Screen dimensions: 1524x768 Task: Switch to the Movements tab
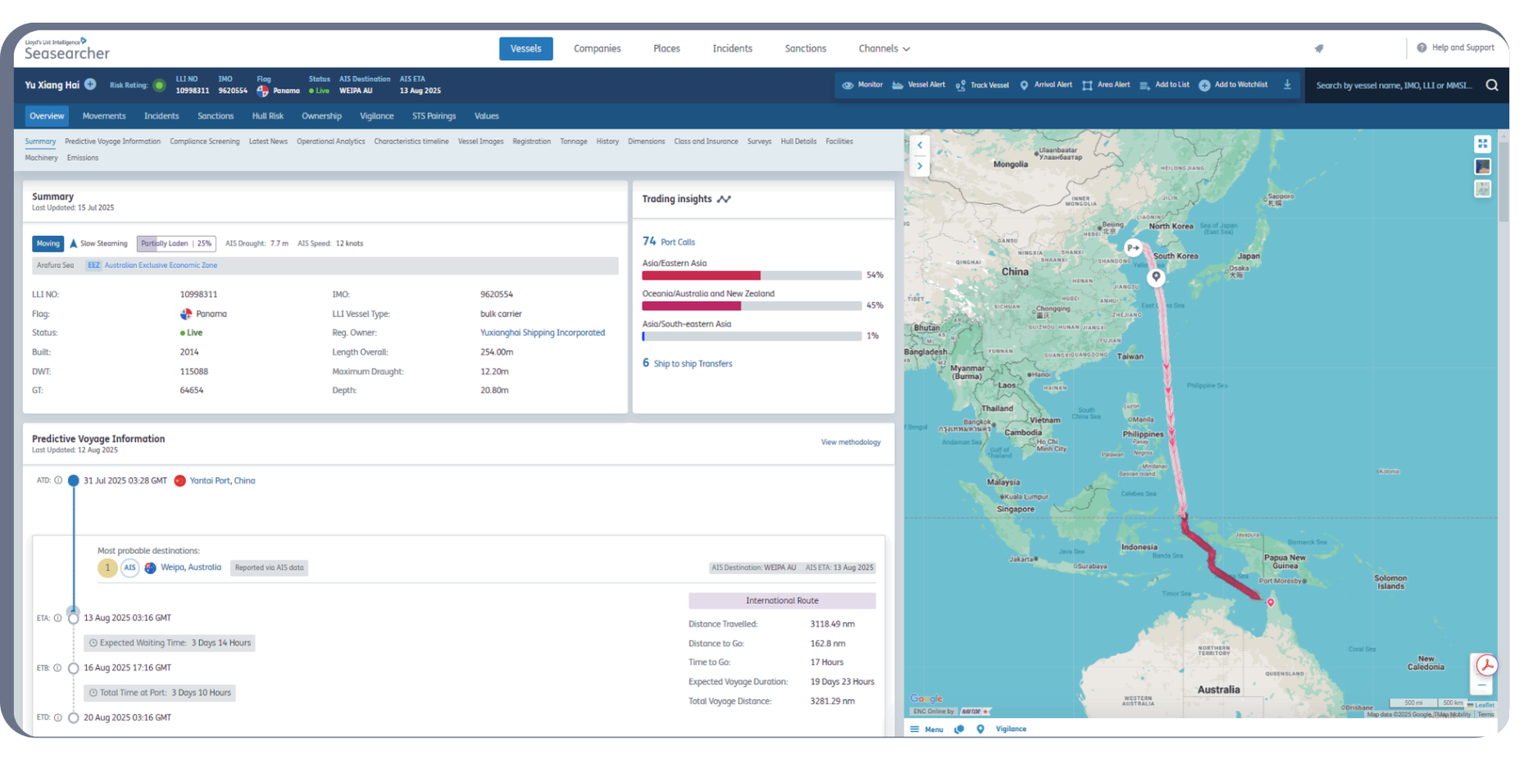pyautogui.click(x=104, y=116)
